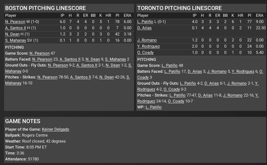Click the ERA column header in Boston table
Viewport: 267px width, 165px height.
coord(127,15)
